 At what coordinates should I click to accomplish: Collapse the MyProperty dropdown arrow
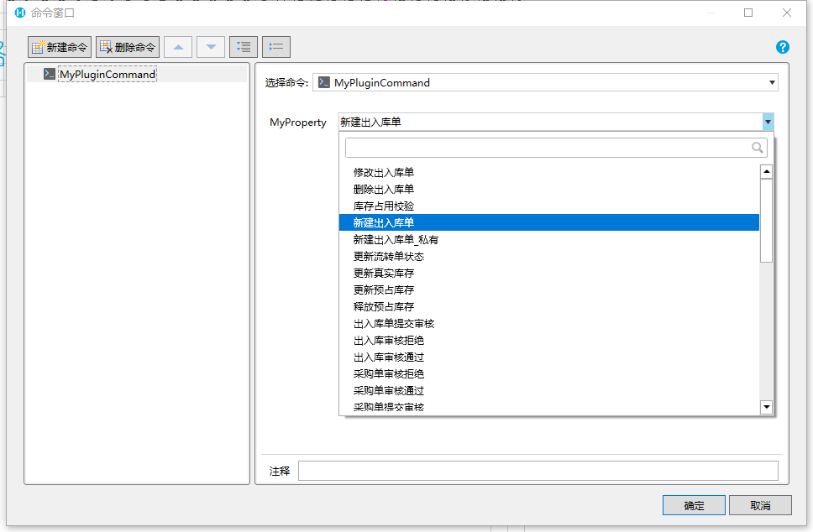[768, 123]
